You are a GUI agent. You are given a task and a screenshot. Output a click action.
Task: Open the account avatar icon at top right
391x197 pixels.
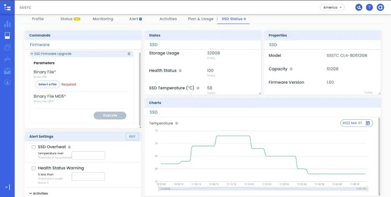380,7
